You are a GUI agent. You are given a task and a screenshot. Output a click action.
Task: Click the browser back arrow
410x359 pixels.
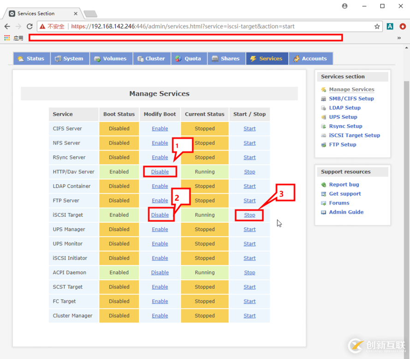tap(7, 27)
